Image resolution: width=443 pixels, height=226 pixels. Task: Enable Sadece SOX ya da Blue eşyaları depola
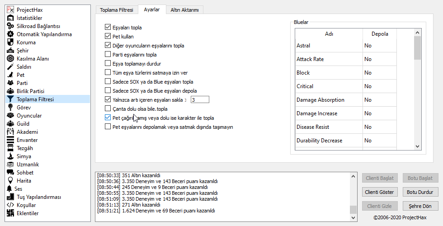108,91
